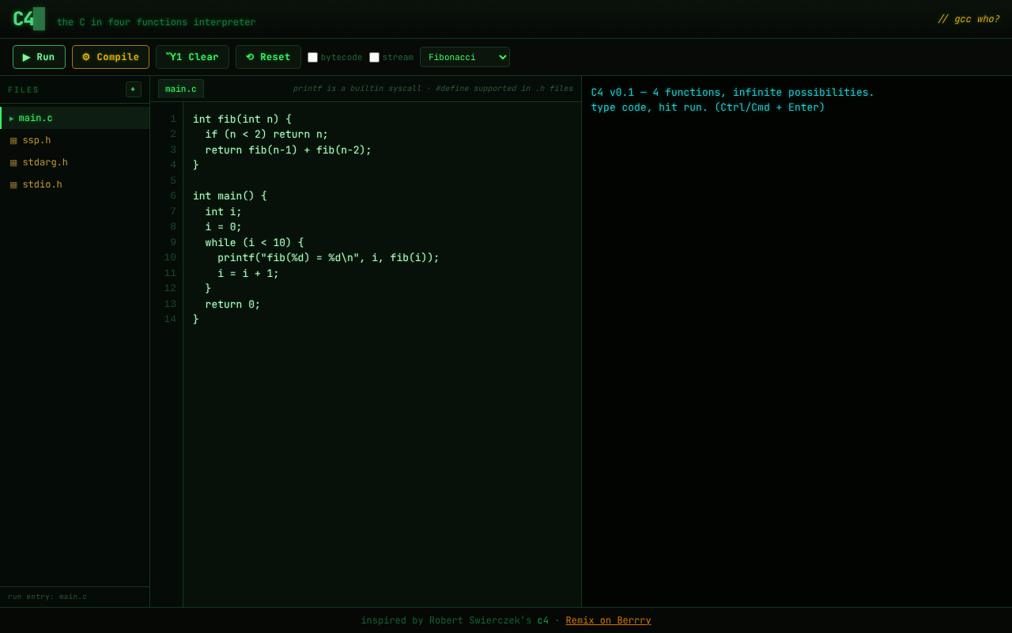Image resolution: width=1012 pixels, height=633 pixels.
Task: Click the 'int fib(int n) {' line
Action: pyautogui.click(x=242, y=119)
